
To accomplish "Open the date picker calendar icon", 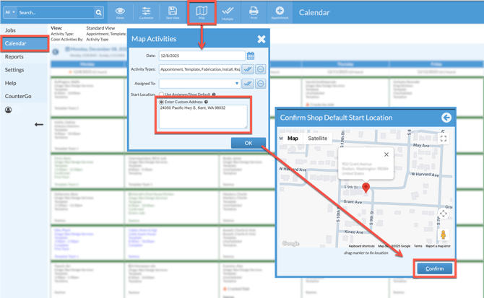I will pyautogui.click(x=251, y=56).
